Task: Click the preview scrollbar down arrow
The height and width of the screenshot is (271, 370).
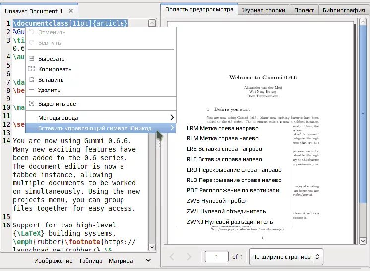Action: (x=363, y=241)
